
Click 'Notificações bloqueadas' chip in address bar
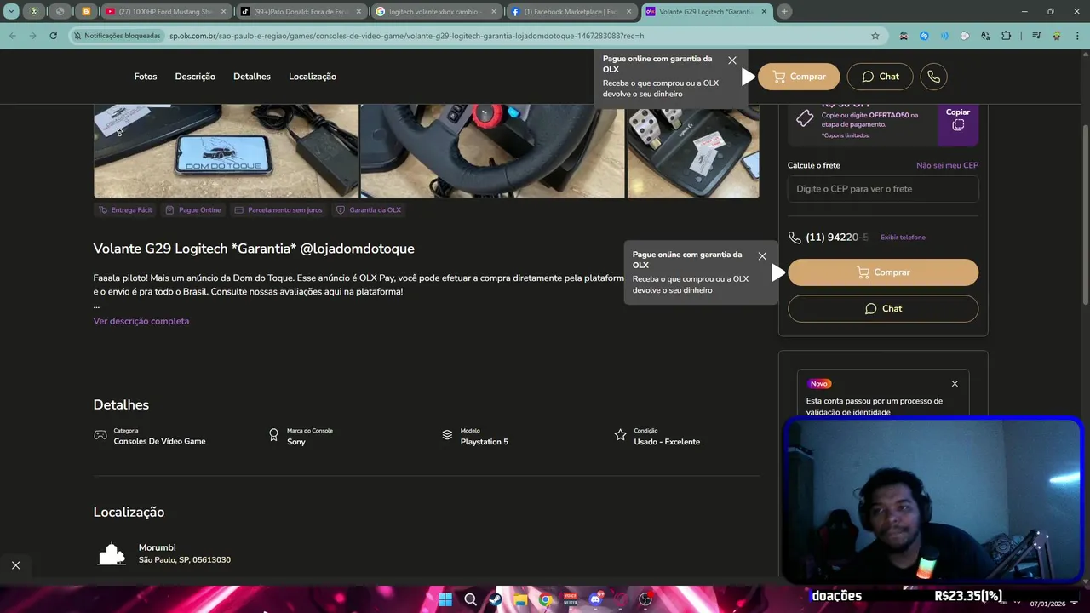click(117, 36)
